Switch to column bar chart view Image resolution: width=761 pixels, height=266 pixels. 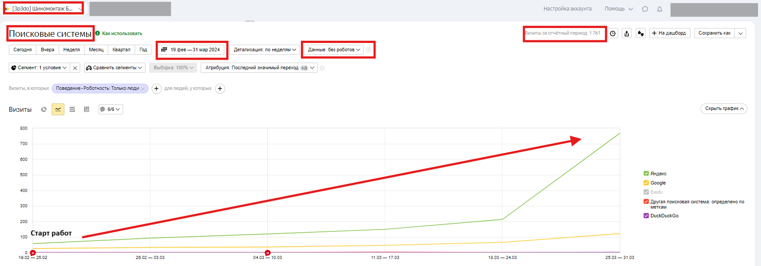pyautogui.click(x=87, y=110)
